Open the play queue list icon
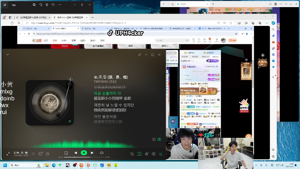This screenshot has height=169, width=300. tap(160, 154)
